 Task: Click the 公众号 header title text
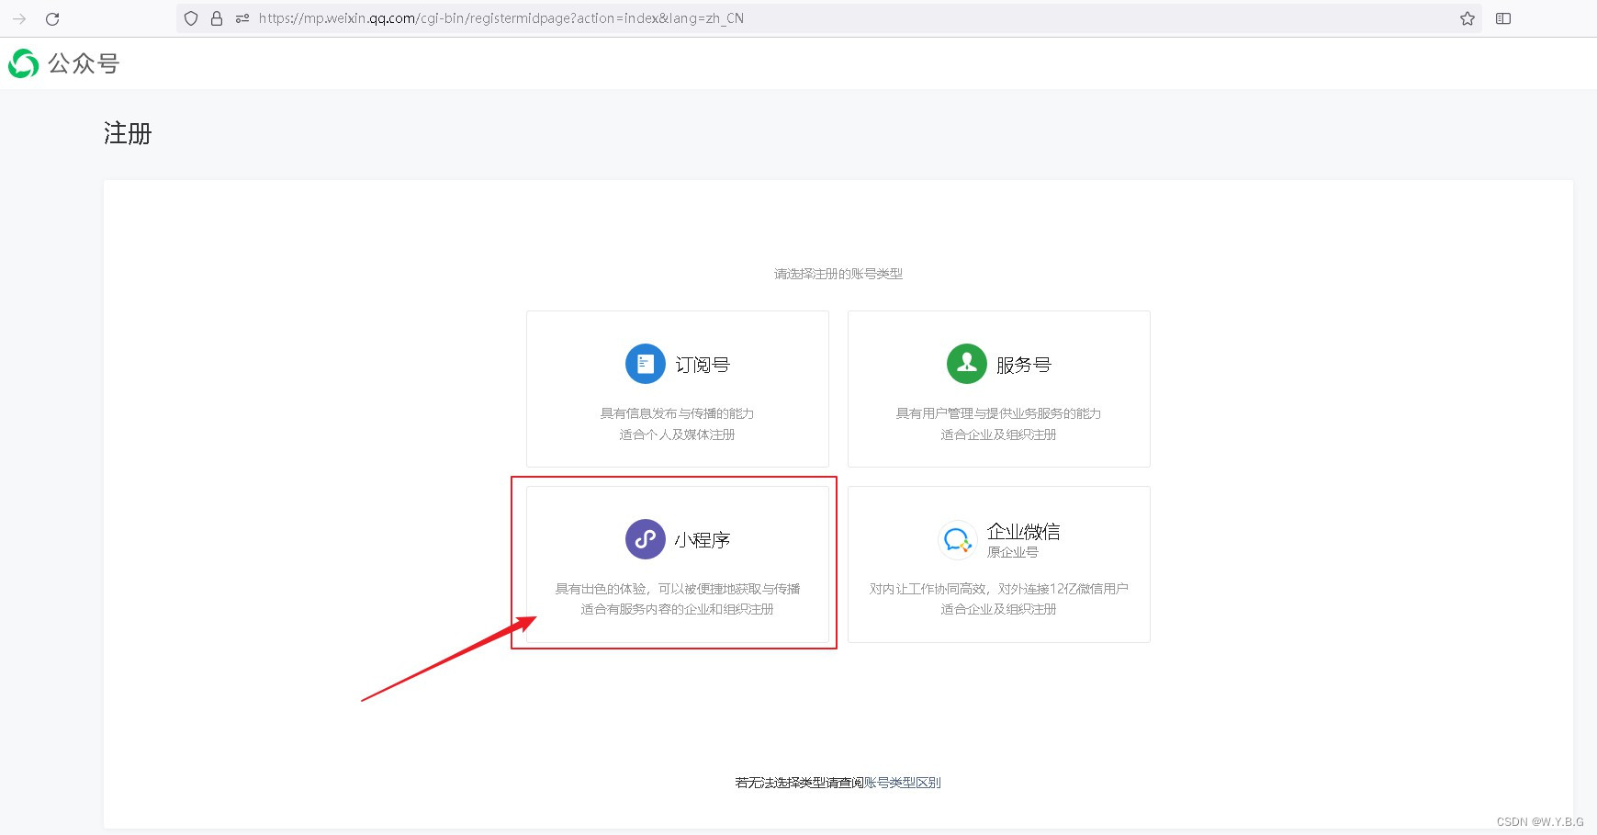(x=84, y=63)
